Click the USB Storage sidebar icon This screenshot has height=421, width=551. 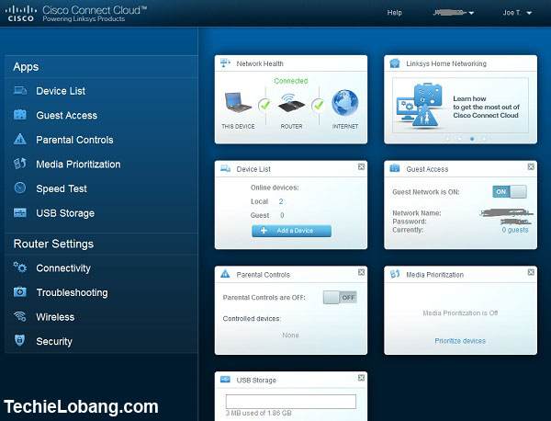pyautogui.click(x=19, y=212)
